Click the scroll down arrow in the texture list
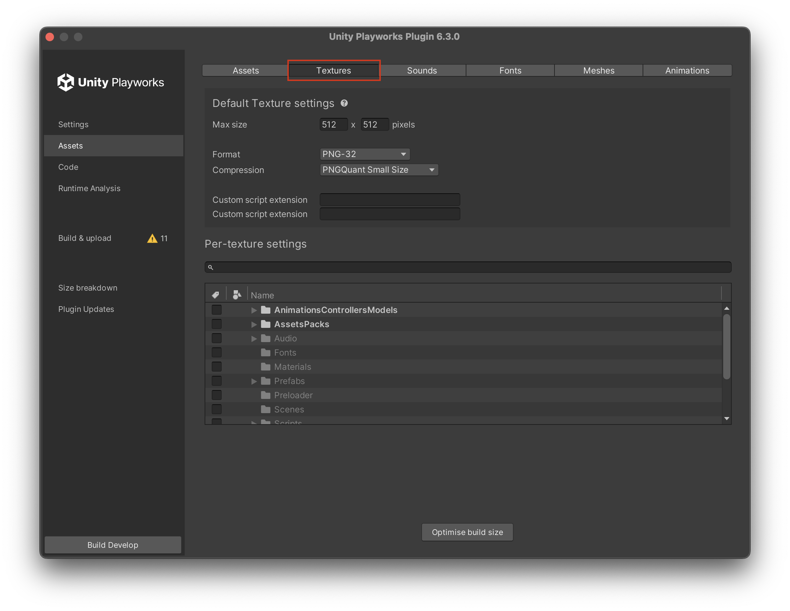 click(727, 418)
